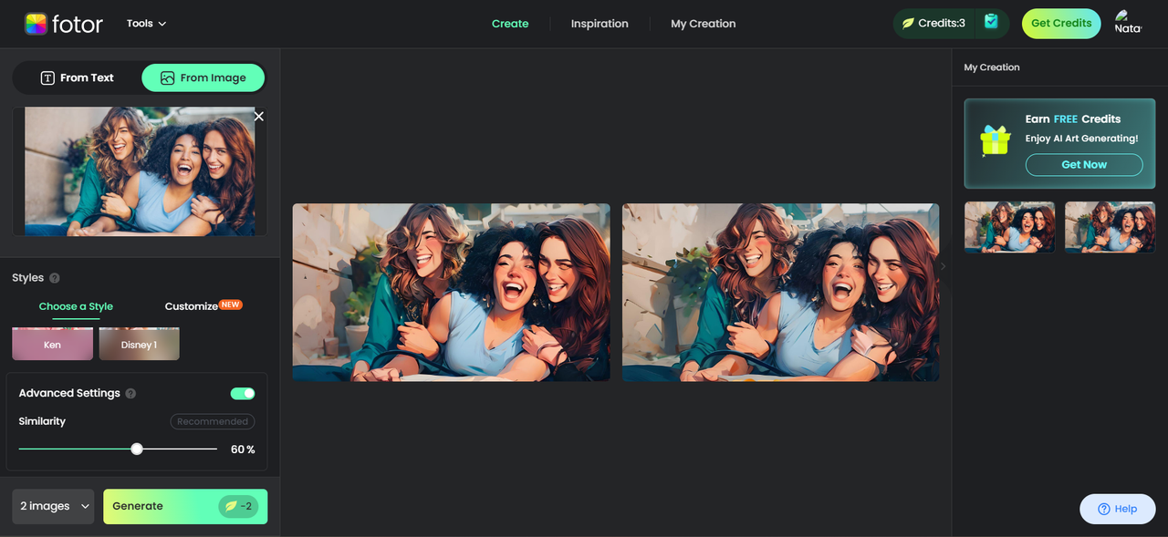Image resolution: width=1168 pixels, height=537 pixels.
Task: Switch to the Create tab
Action: tap(510, 24)
